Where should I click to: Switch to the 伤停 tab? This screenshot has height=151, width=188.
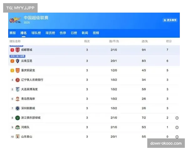tap(63, 33)
